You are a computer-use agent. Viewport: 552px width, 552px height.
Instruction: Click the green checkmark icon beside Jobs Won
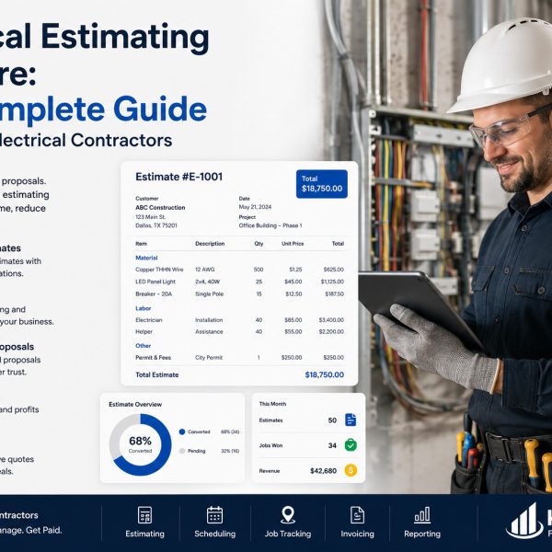tap(351, 445)
